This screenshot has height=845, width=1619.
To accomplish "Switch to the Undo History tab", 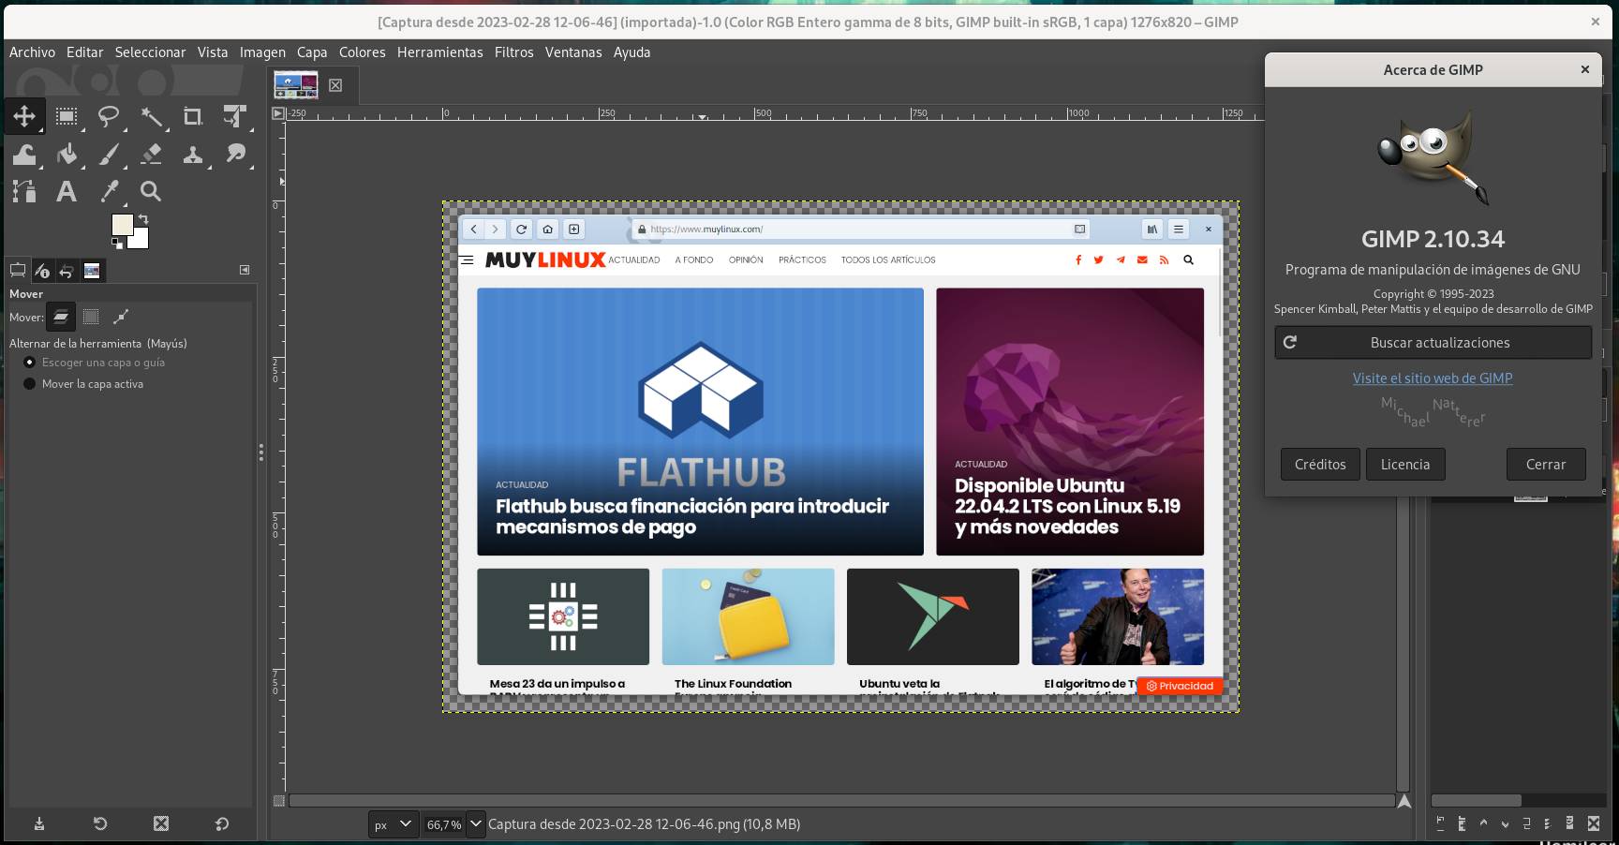I will (x=67, y=271).
